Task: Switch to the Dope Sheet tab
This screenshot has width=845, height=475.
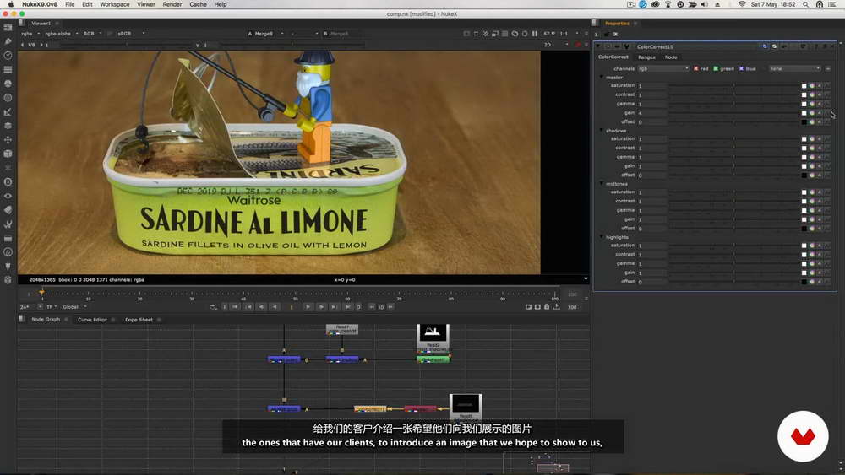Action: point(139,320)
